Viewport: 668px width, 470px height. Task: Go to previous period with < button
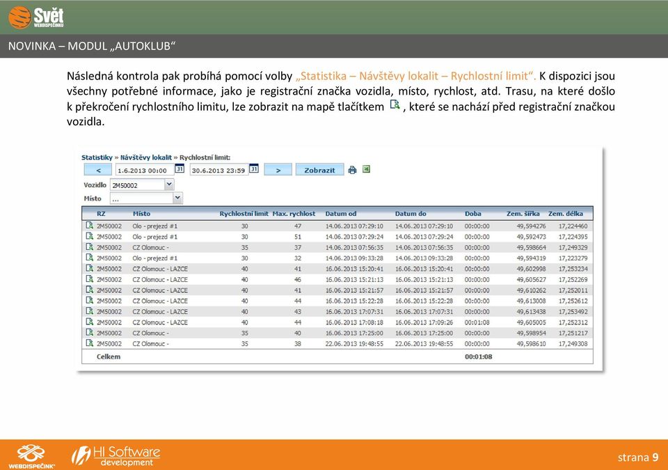[98, 170]
